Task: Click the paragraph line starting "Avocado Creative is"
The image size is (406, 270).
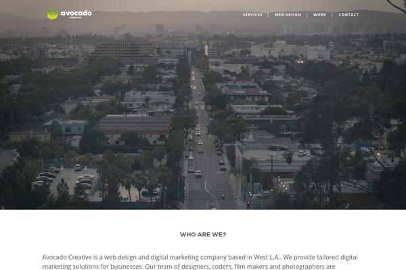Action: tap(200, 257)
